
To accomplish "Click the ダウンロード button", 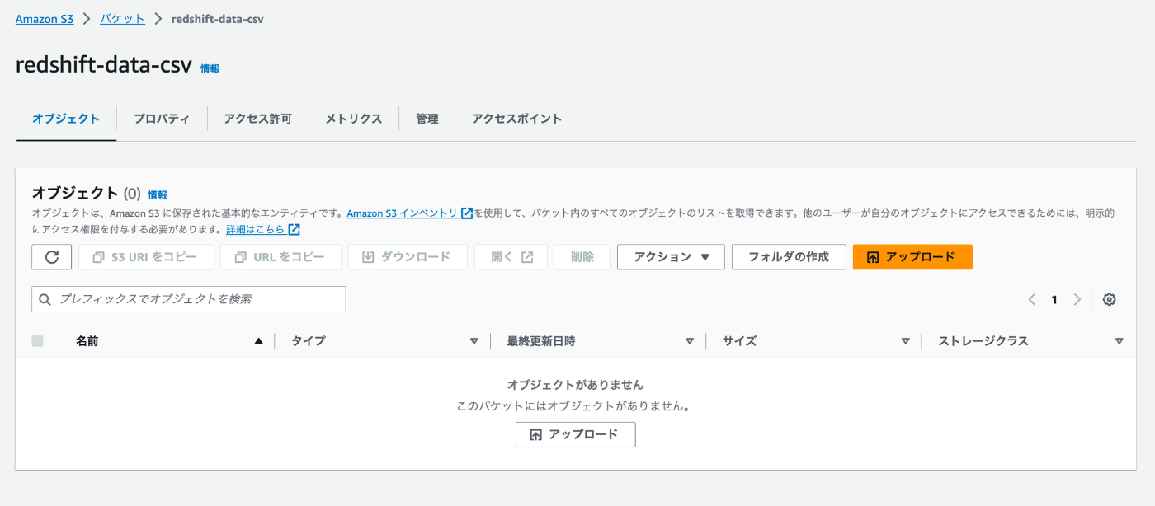I will pos(408,257).
